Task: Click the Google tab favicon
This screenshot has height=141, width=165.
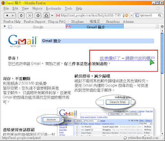Action: point(10,27)
